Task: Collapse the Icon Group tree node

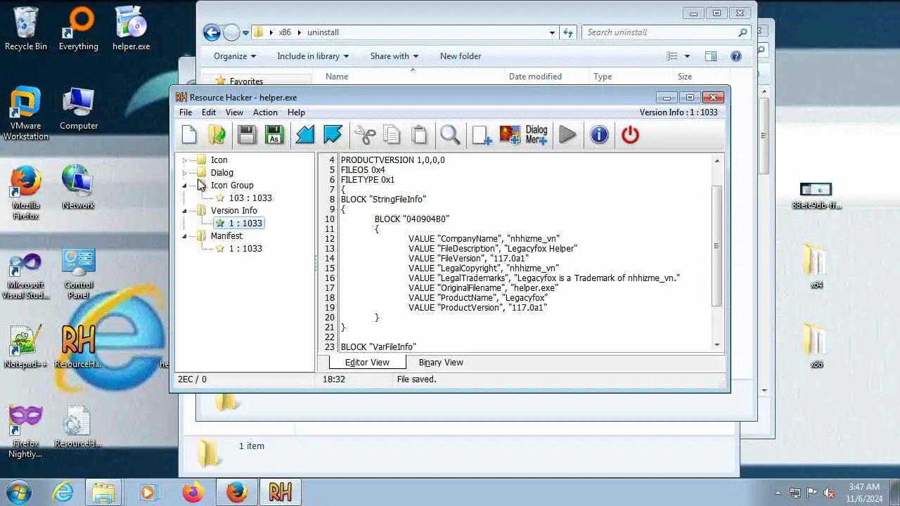Action: click(185, 186)
